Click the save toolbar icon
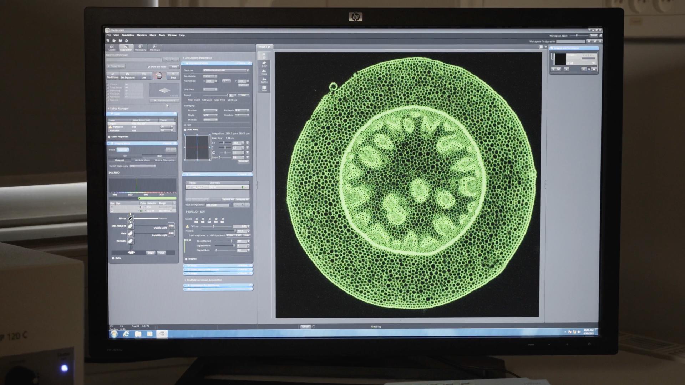Viewport: 685px width, 385px height. coord(120,41)
